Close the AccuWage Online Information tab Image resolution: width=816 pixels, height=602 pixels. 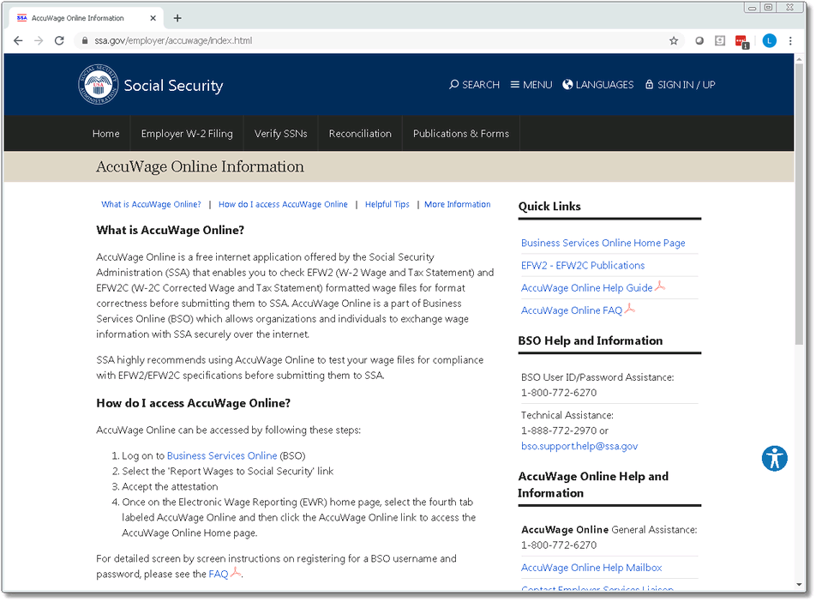coord(153,18)
